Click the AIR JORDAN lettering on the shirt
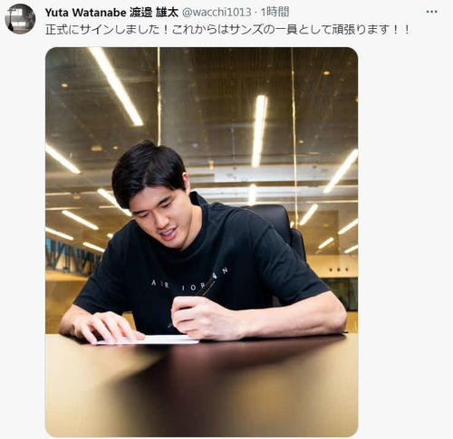The image size is (453, 439). [x=189, y=281]
